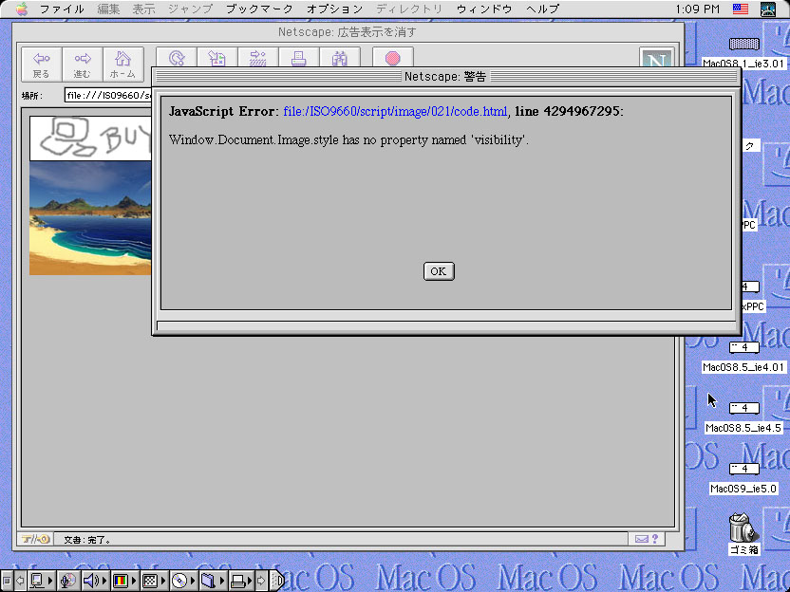
Task: Click the "has no property named 'visibility'" message
Action: [x=435, y=140]
